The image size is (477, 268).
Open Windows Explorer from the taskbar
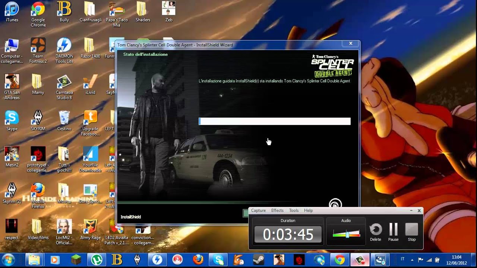tap(34, 259)
